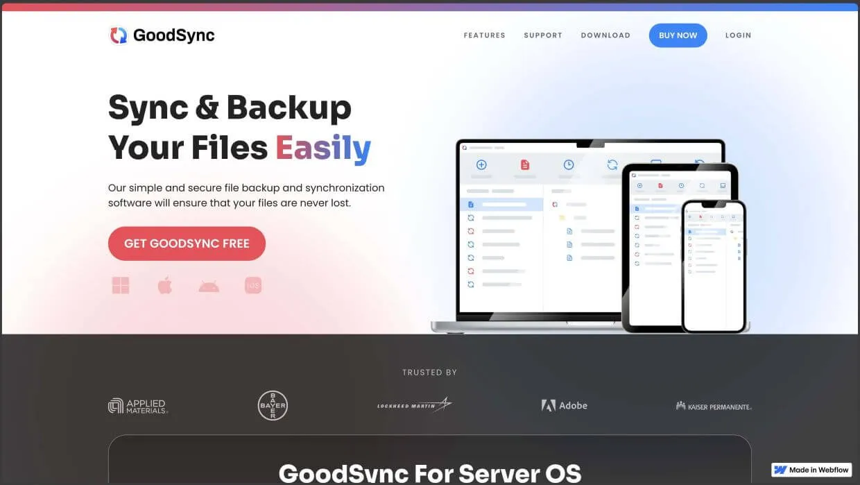Select the iOS platform icon
Viewport: 860px width, 485px height.
click(253, 285)
